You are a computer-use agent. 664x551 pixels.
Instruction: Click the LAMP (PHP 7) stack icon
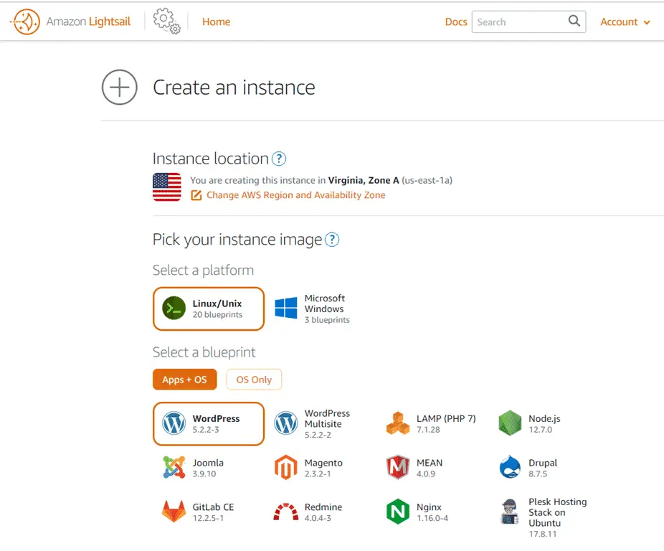(398, 423)
